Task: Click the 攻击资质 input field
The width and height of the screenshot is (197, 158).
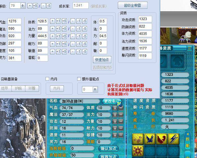Action: coord(145,19)
